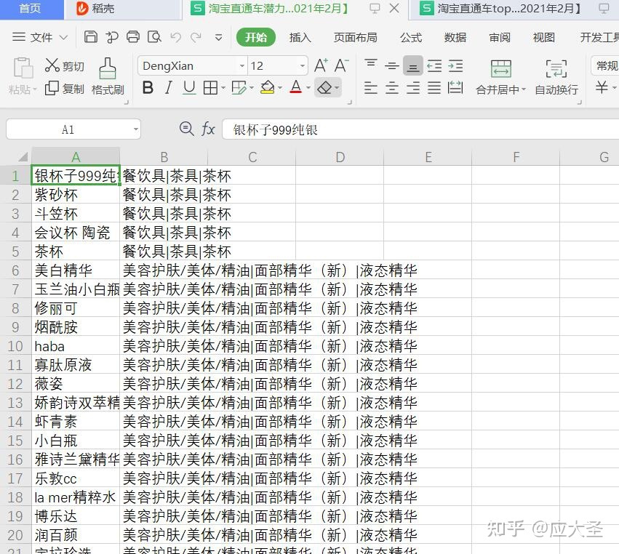The width and height of the screenshot is (619, 554).
Task: Select cell containing 博乐达
Action: coord(76,516)
